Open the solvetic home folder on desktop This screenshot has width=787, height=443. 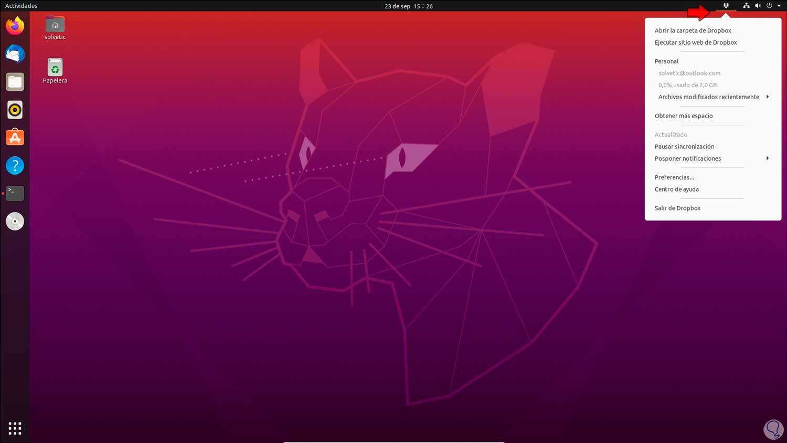[x=55, y=28]
